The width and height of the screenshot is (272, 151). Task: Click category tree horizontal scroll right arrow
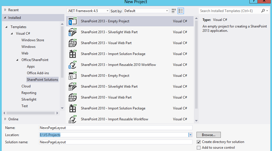57,113
